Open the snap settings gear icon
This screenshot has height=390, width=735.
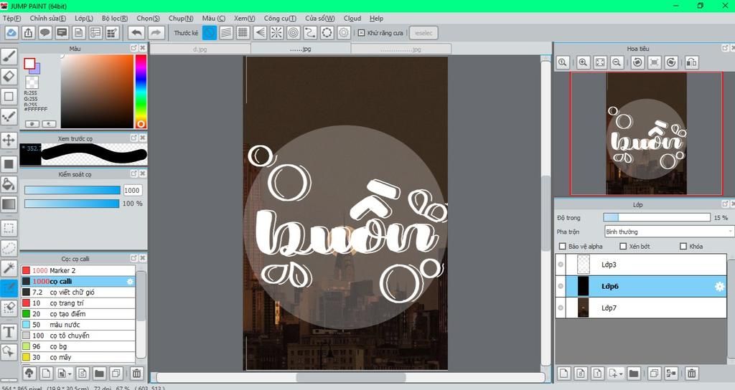[x=344, y=33]
